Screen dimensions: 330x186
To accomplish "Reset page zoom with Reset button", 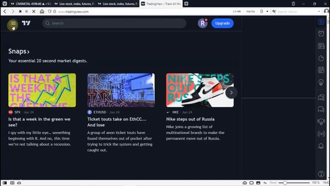I will [x=273, y=183].
